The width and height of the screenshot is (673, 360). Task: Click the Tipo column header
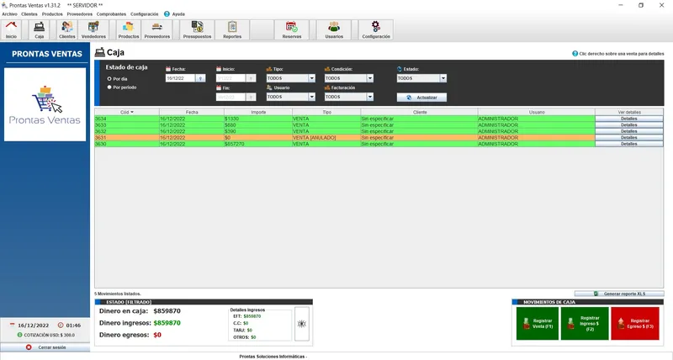pos(326,112)
